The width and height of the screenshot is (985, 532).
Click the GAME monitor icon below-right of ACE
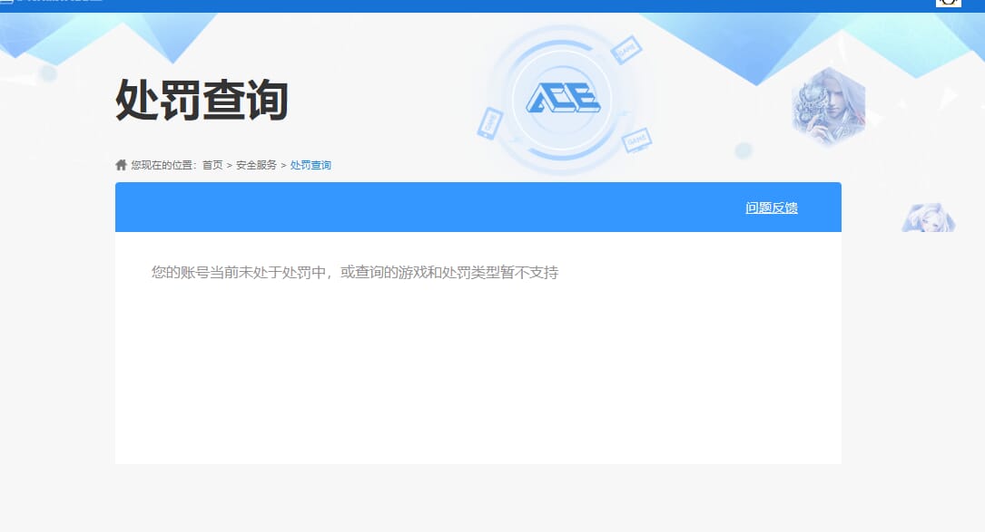[636, 140]
